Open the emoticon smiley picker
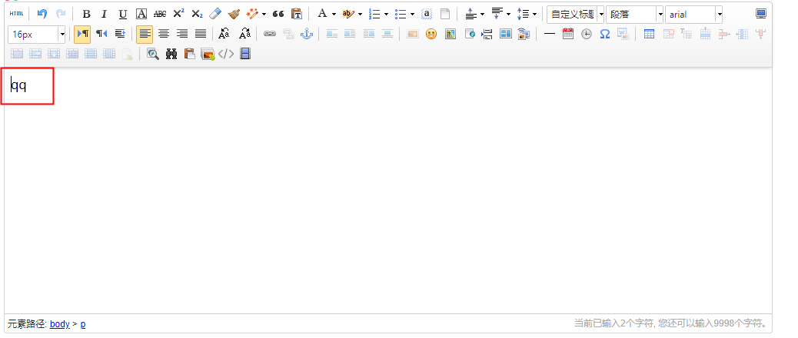The image size is (798, 338). pos(431,34)
